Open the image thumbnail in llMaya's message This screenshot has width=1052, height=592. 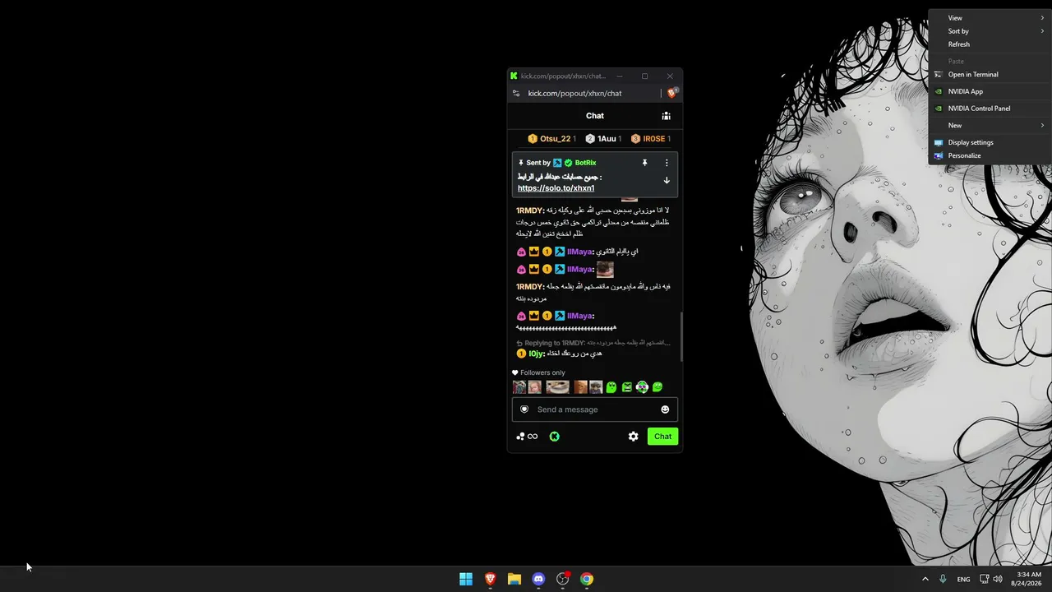click(x=605, y=269)
